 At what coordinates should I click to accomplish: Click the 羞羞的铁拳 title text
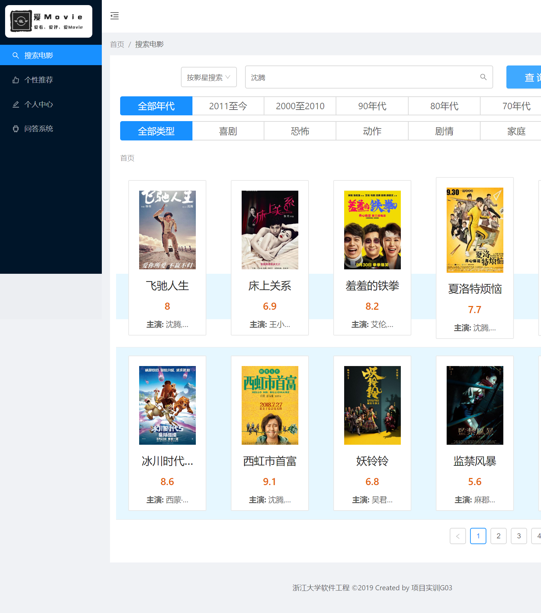point(372,286)
